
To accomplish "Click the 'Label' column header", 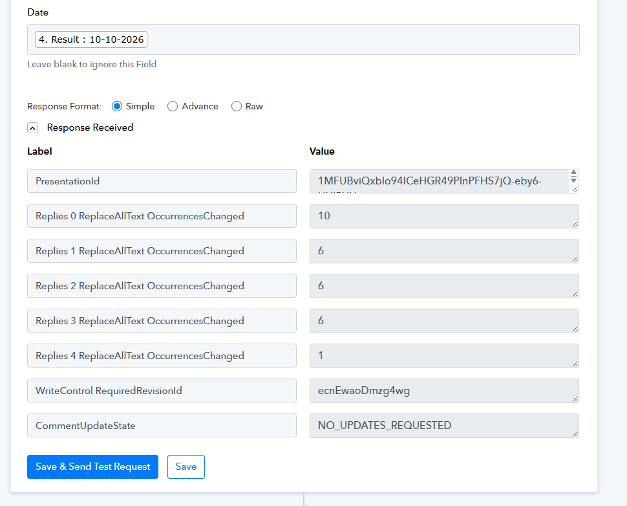I will pos(39,151).
